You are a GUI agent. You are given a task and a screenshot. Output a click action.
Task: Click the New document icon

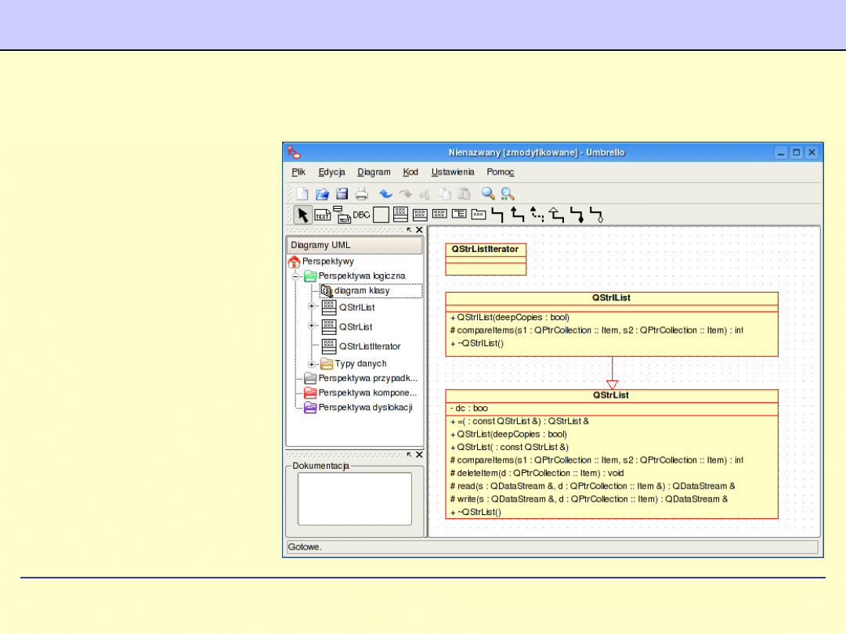tap(302, 194)
